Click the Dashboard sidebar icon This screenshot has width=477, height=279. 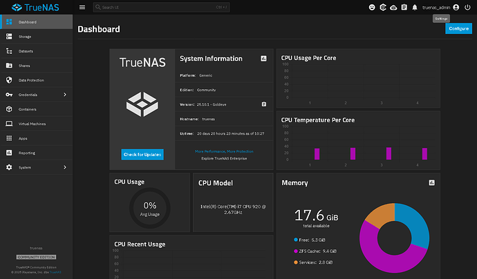pyautogui.click(x=9, y=22)
